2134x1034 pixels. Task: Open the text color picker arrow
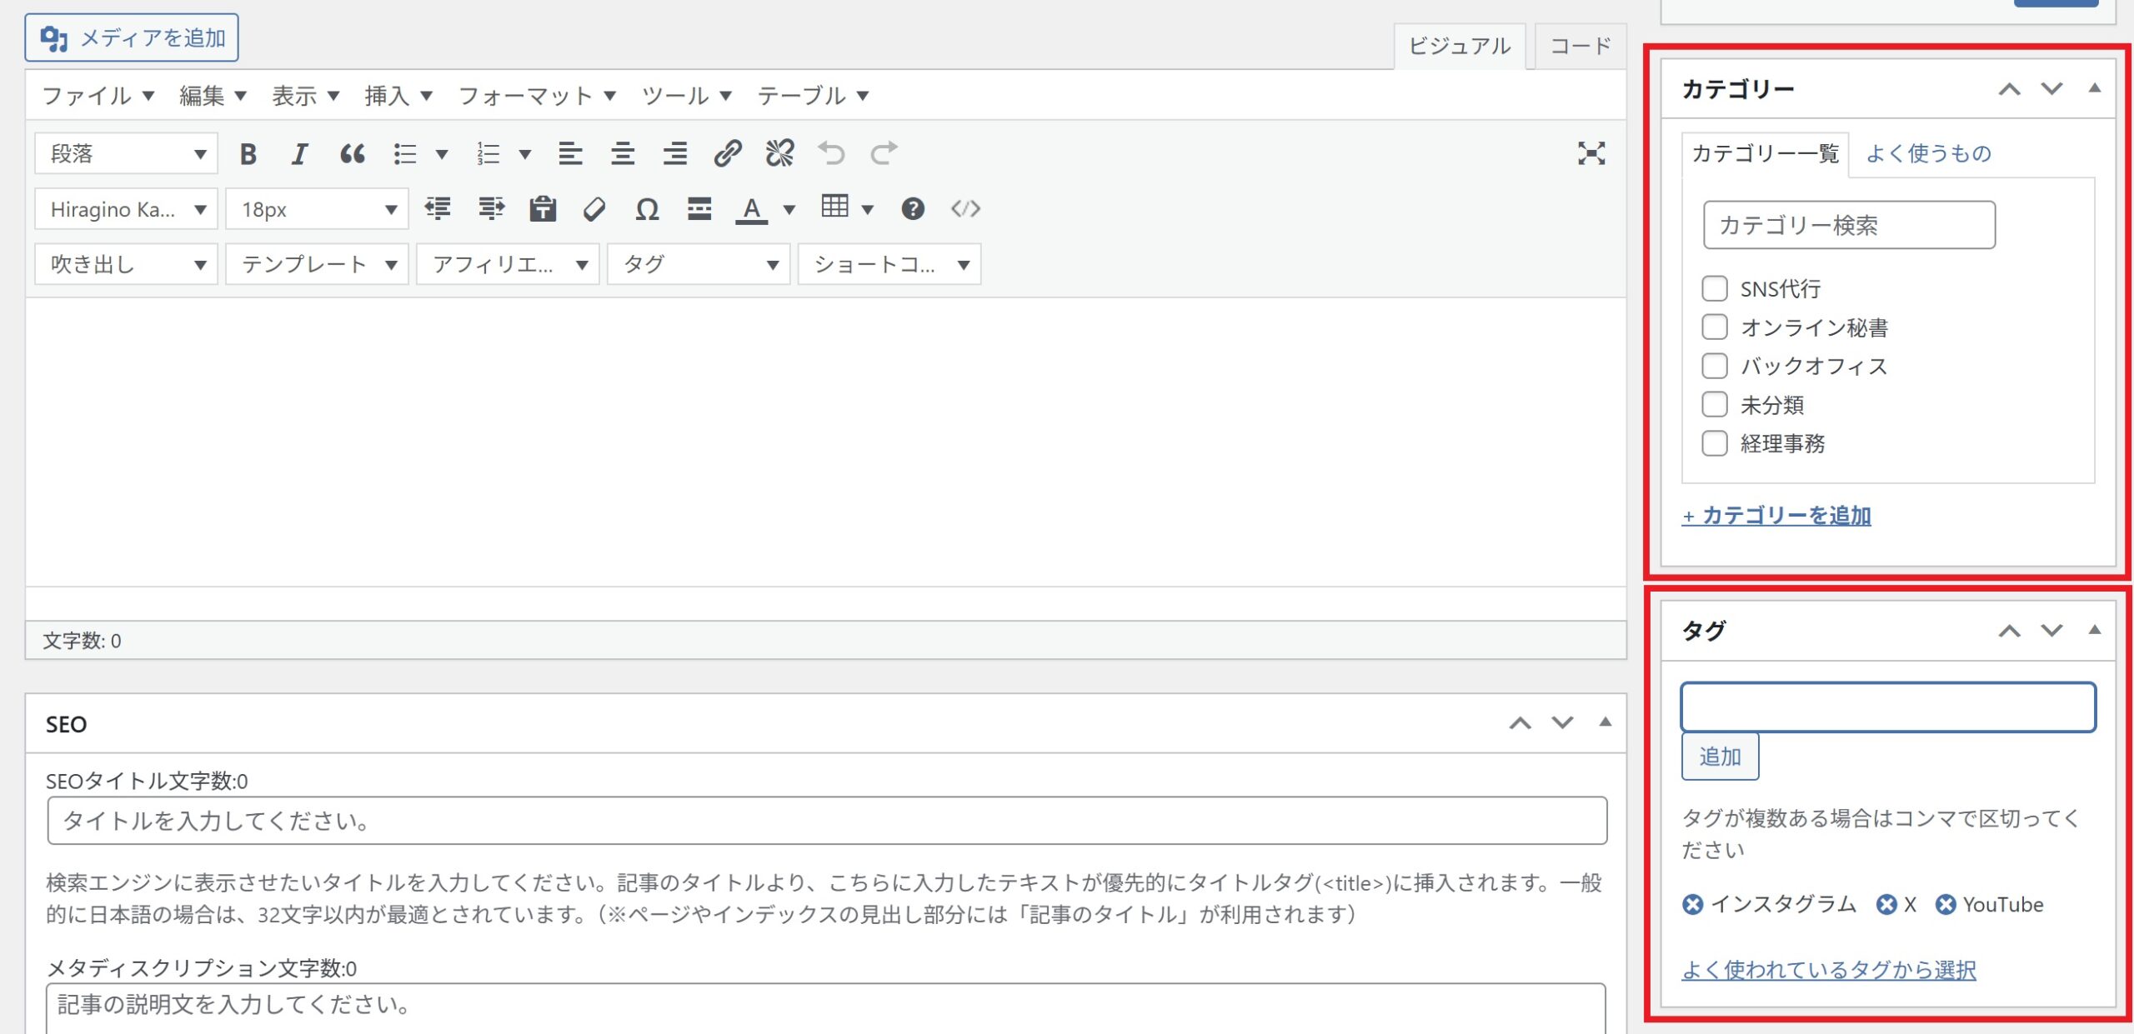[x=789, y=209]
